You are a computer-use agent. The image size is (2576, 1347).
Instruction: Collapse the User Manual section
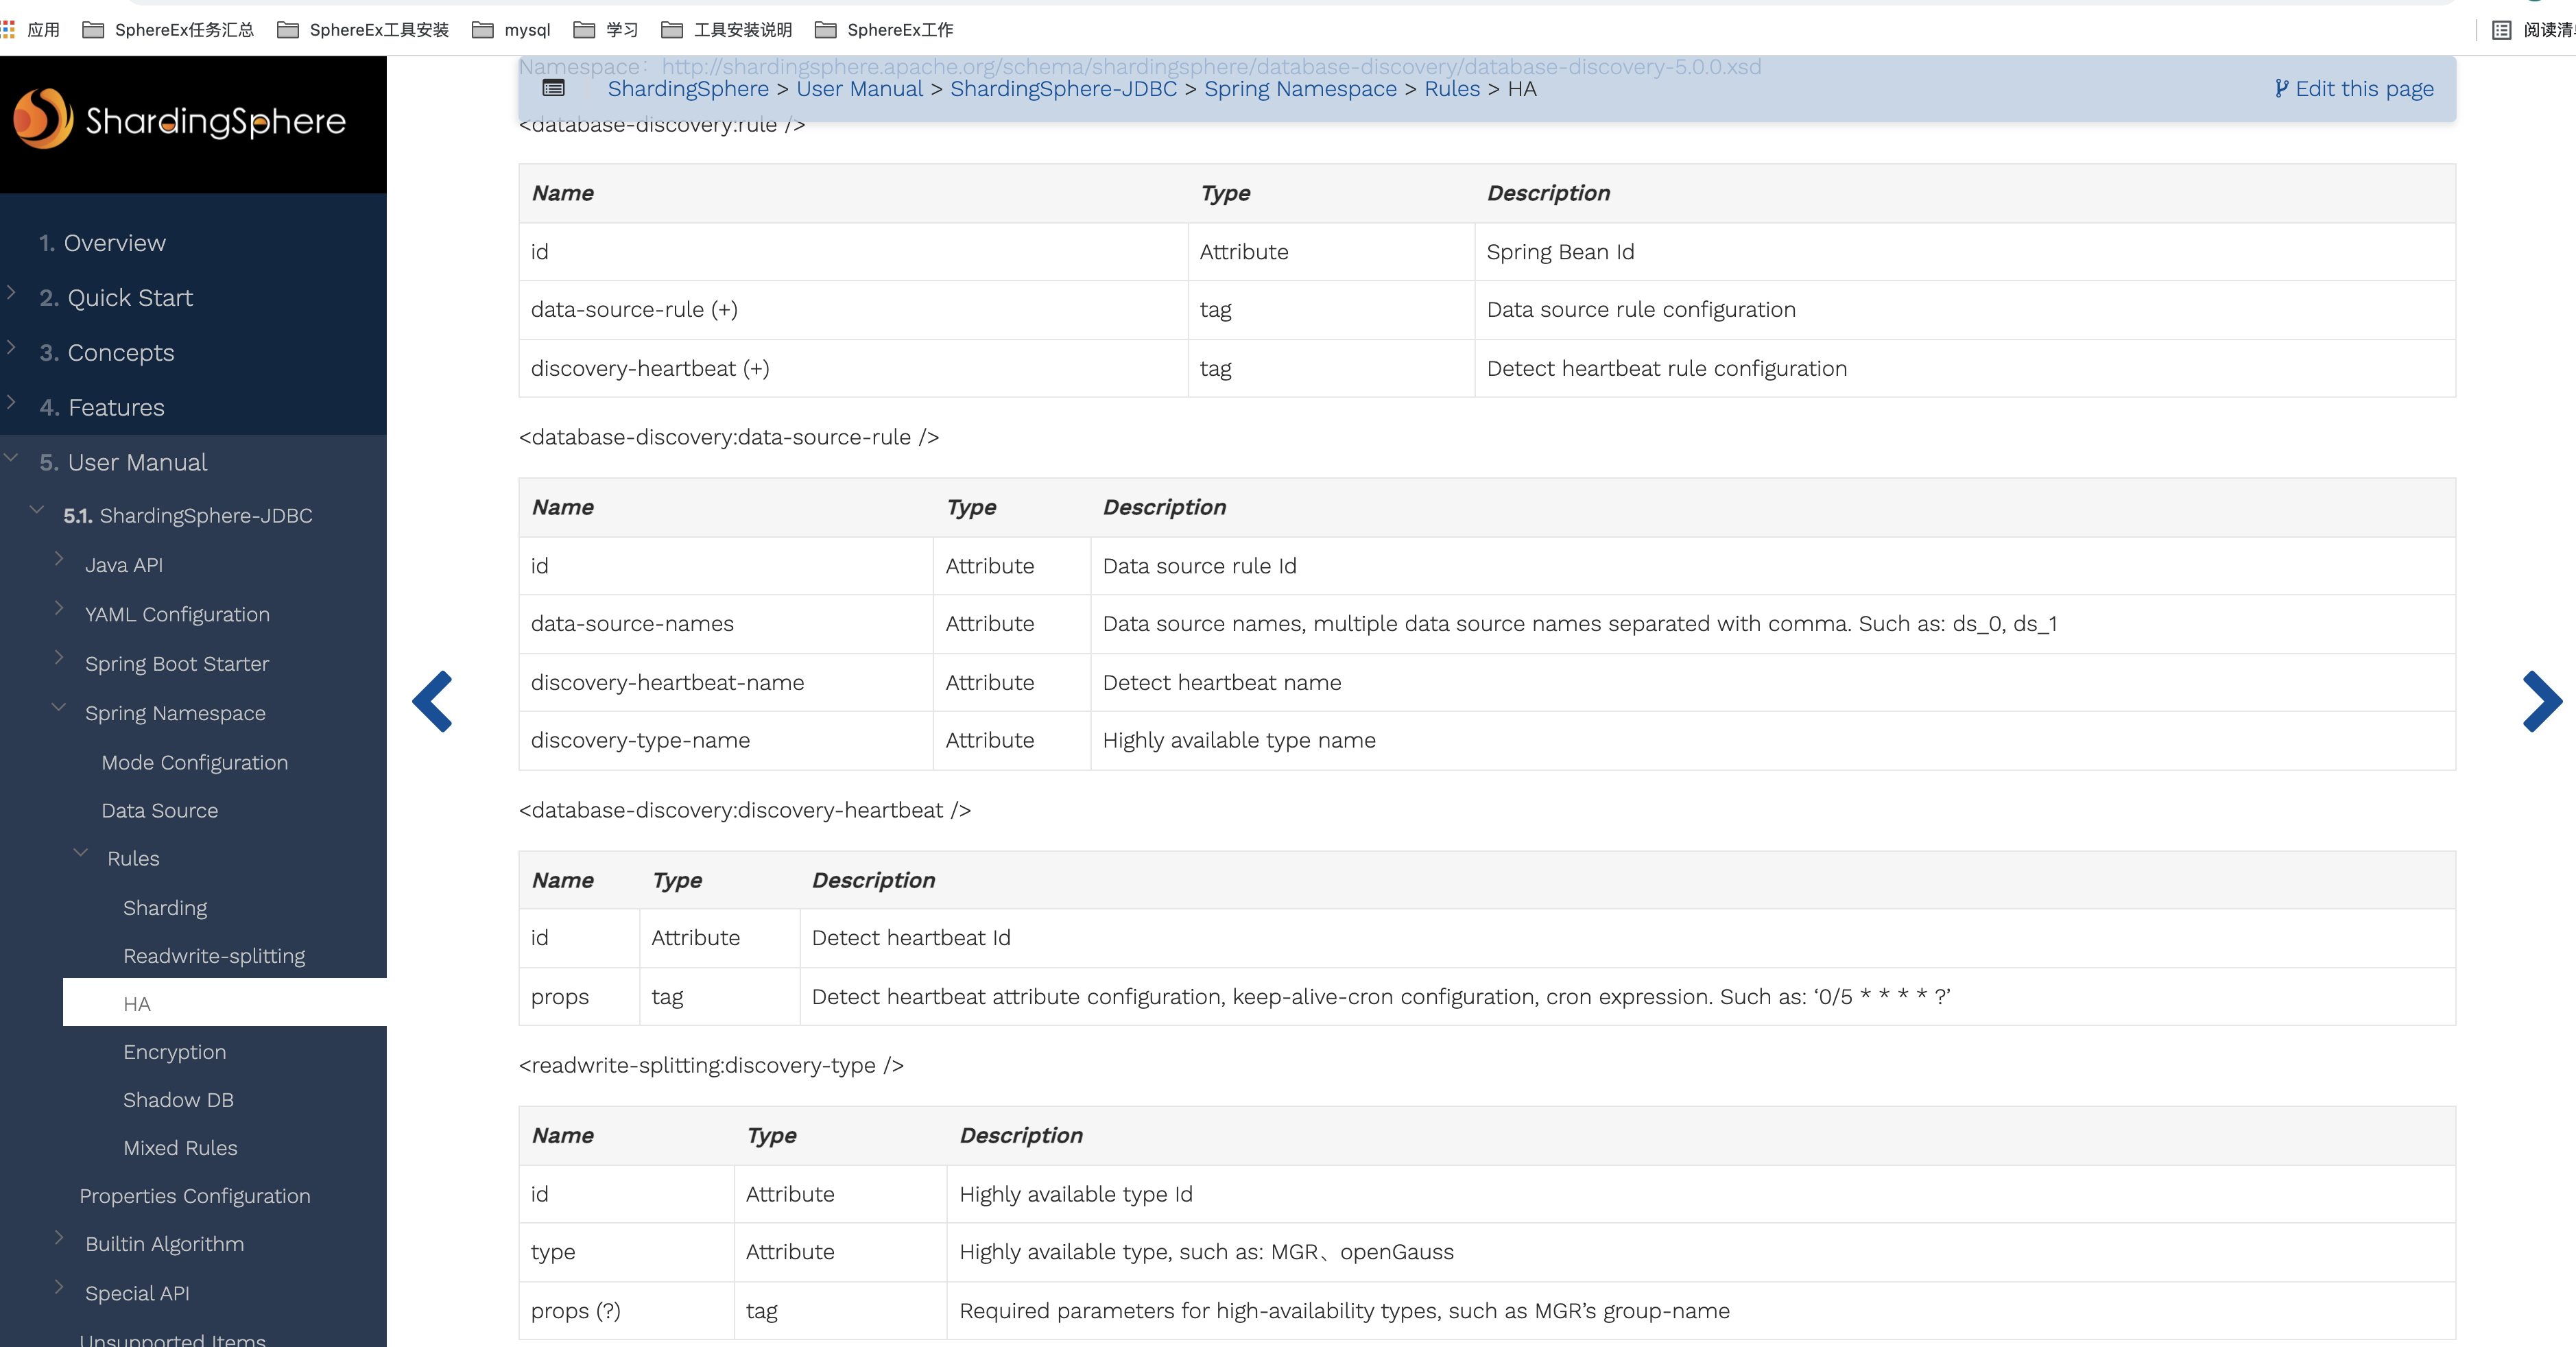12,458
